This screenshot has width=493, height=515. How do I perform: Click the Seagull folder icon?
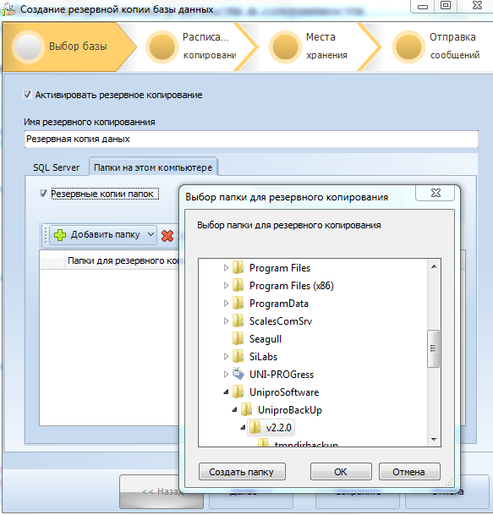(x=238, y=338)
